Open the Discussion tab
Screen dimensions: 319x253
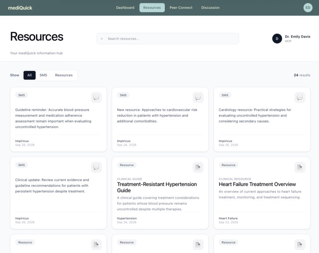click(x=210, y=8)
